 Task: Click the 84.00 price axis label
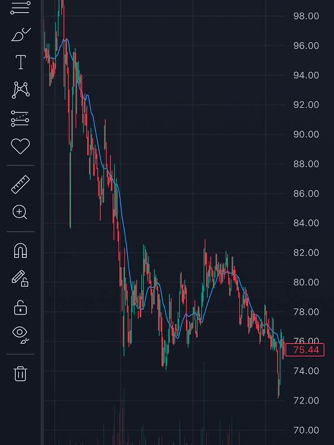(x=306, y=223)
